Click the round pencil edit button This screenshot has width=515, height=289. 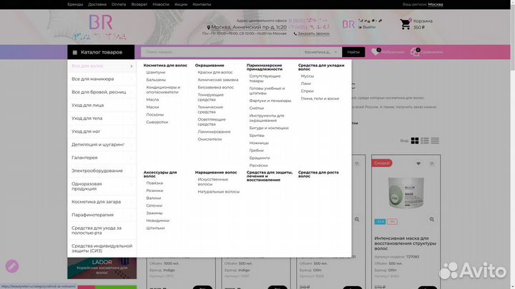click(x=12, y=266)
